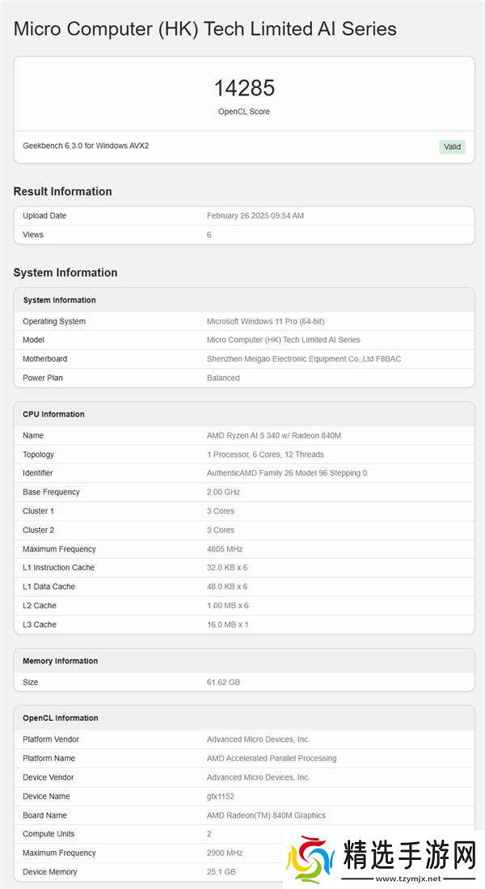This screenshot has width=485, height=889.
Task: Click the OpenCL Information table header
Action: click(61, 718)
